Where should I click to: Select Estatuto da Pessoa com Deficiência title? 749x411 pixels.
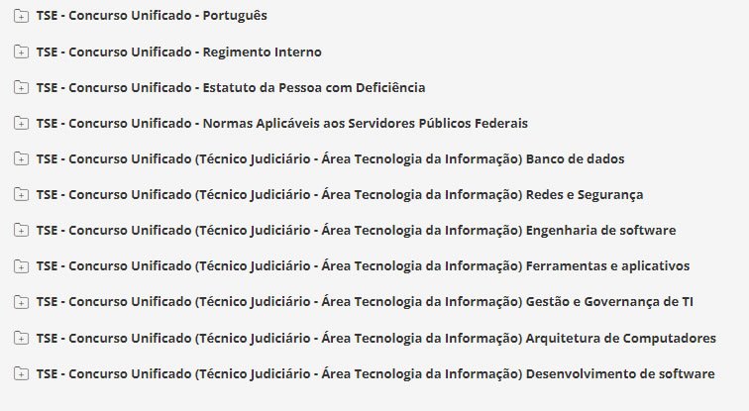[230, 87]
